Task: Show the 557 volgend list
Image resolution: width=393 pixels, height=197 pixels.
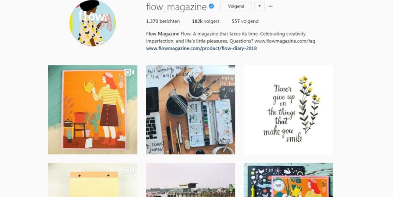Action: coord(245,21)
